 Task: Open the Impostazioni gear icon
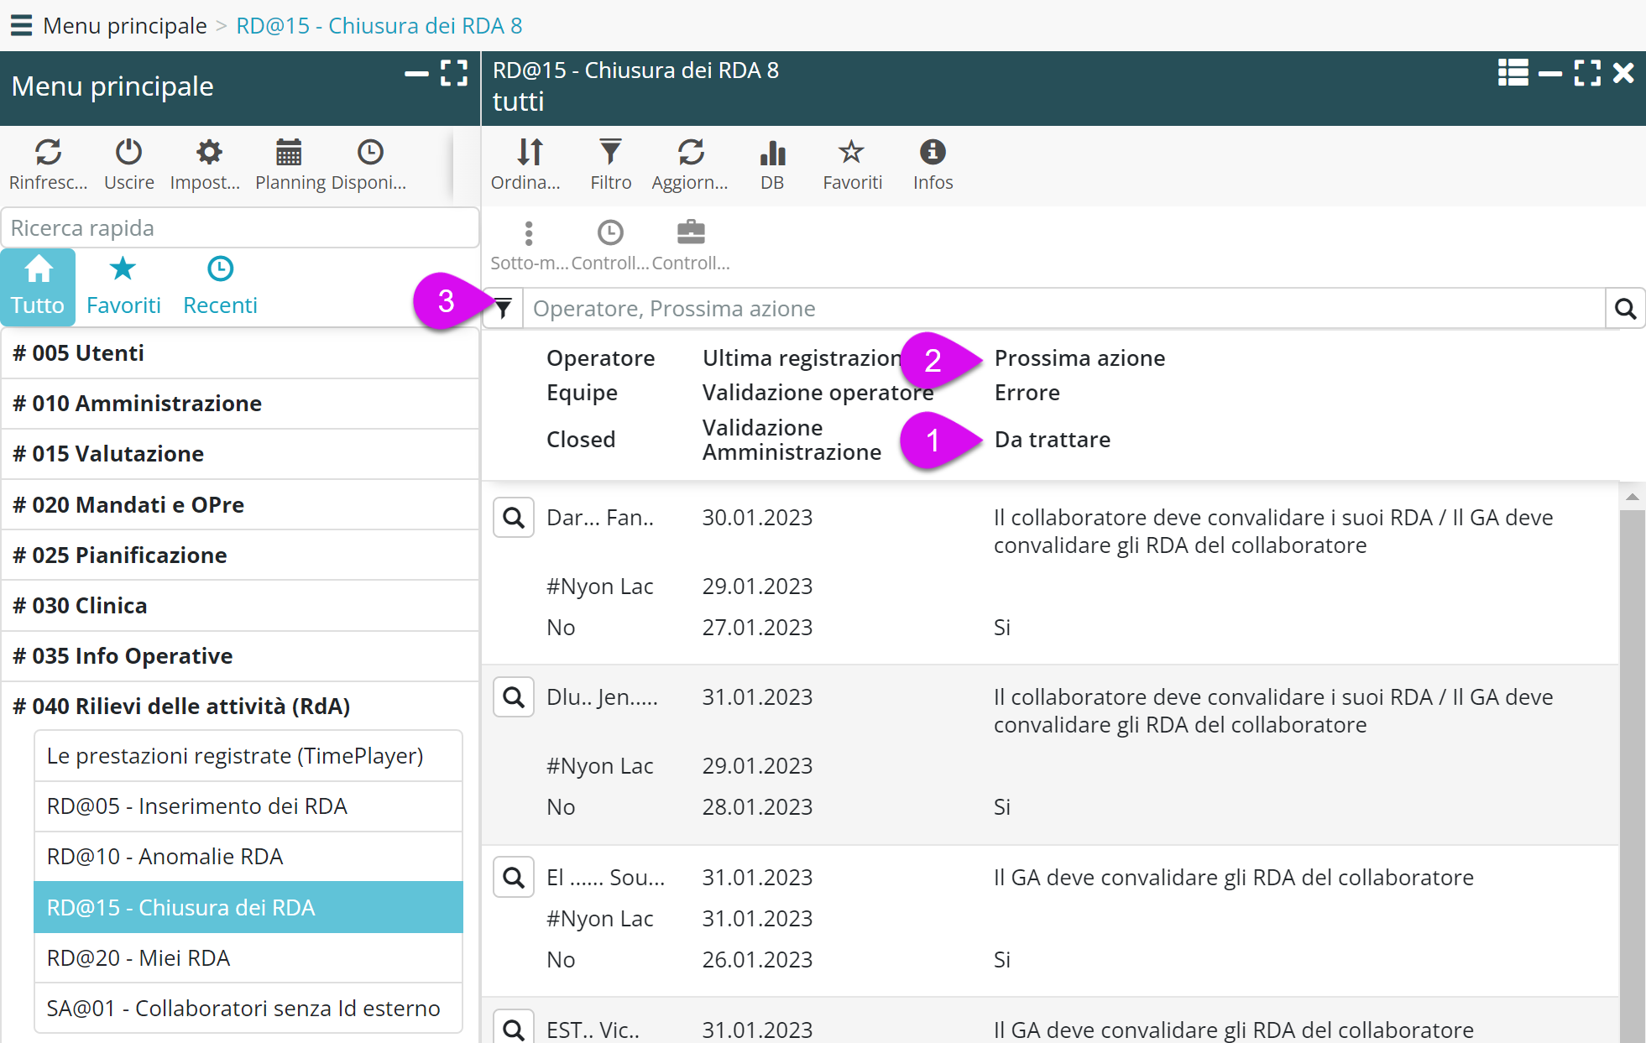pos(207,153)
